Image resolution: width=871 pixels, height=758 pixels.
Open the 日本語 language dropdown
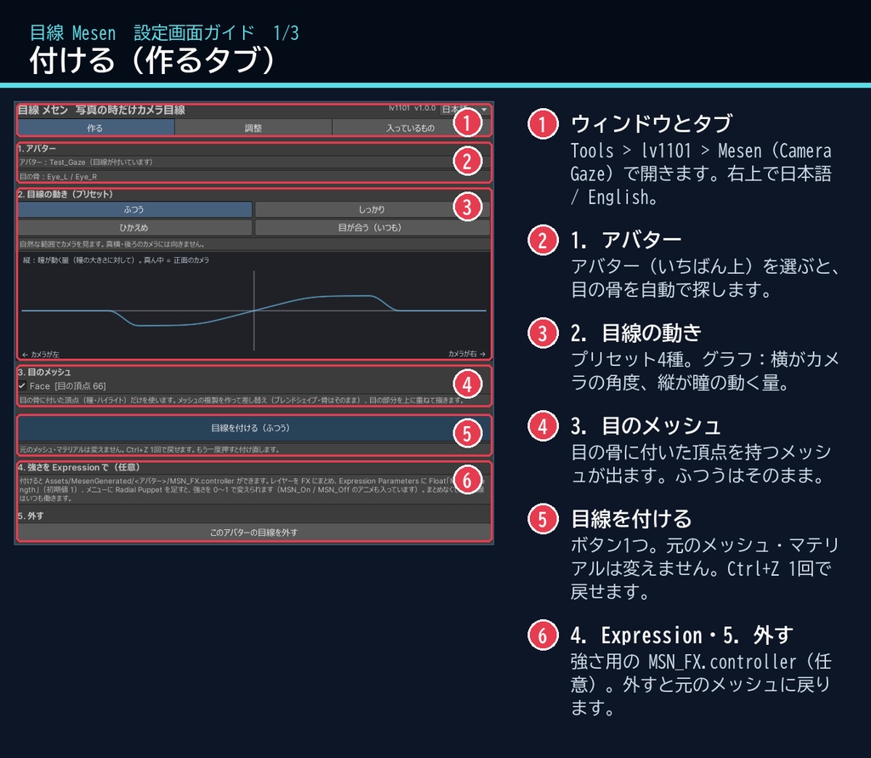click(x=464, y=110)
